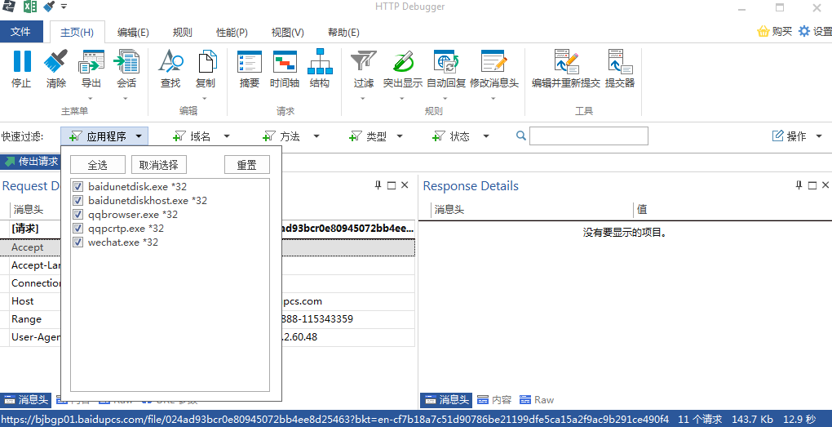Click the search magnifier icon

click(x=521, y=136)
